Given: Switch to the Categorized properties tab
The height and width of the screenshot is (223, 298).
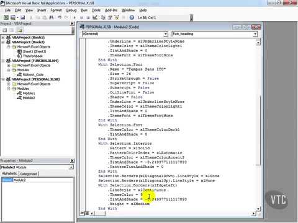Looking at the screenshot, I should point(29,174).
